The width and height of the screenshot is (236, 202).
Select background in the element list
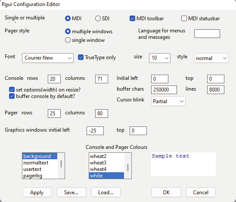pyautogui.click(x=40, y=156)
